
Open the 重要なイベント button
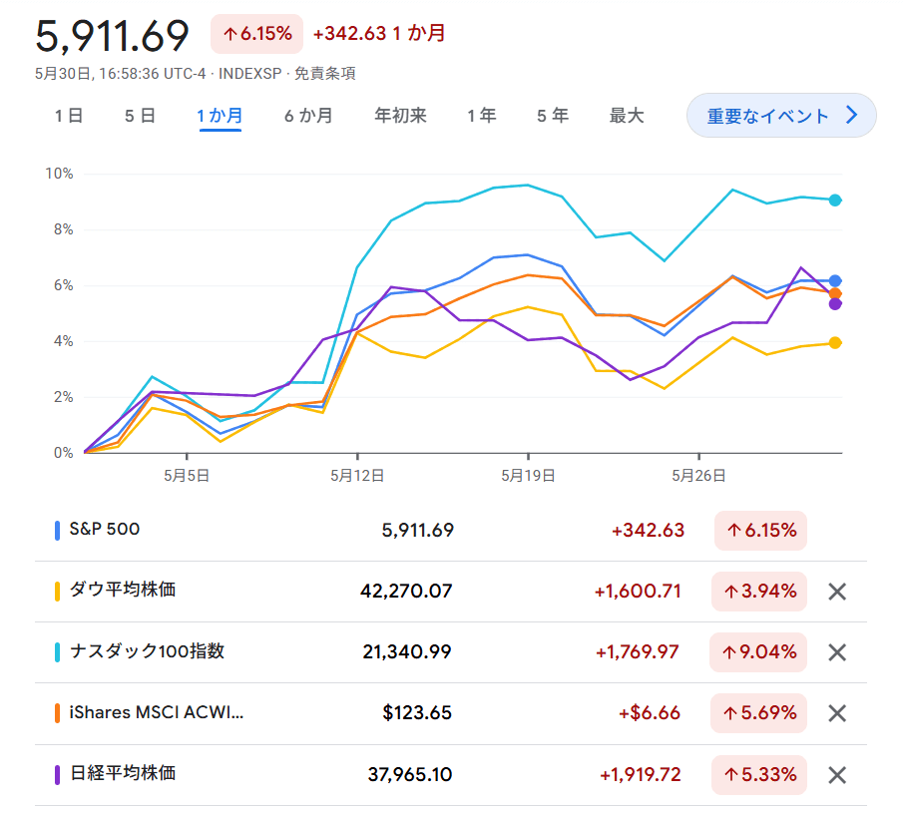[x=781, y=116]
